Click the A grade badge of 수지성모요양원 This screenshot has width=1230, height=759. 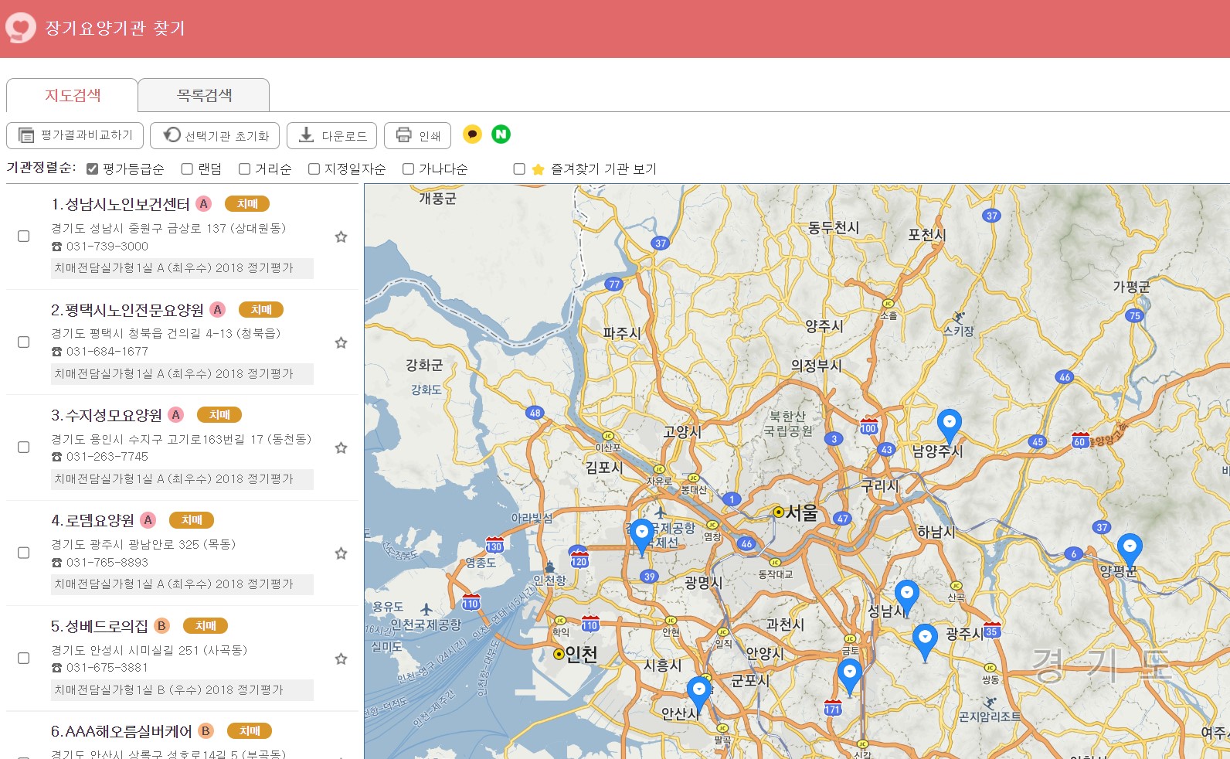(x=175, y=415)
